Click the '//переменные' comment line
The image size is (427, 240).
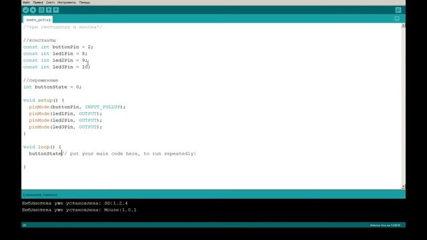[41, 81]
